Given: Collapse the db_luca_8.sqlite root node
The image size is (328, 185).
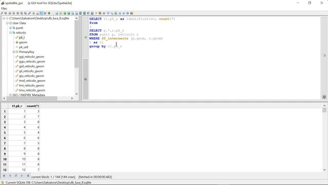Looking at the screenshot, I should tap(4, 18).
